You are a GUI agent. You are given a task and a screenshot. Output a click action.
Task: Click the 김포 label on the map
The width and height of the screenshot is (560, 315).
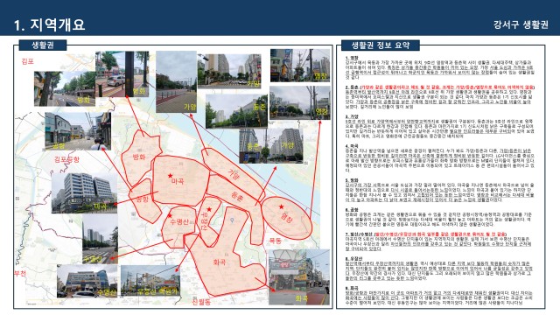[27, 61]
